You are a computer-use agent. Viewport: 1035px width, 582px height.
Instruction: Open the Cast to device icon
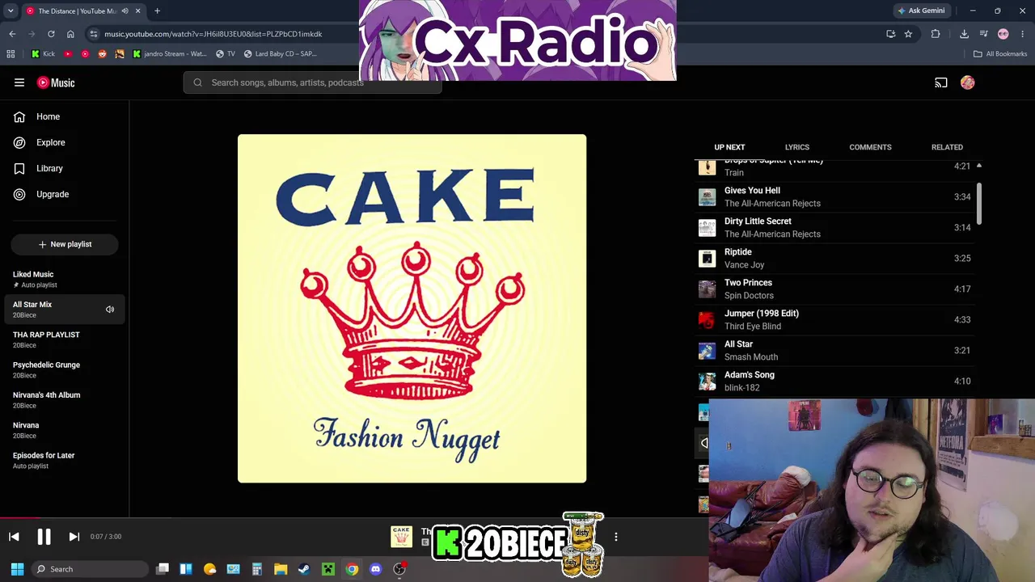coord(941,82)
